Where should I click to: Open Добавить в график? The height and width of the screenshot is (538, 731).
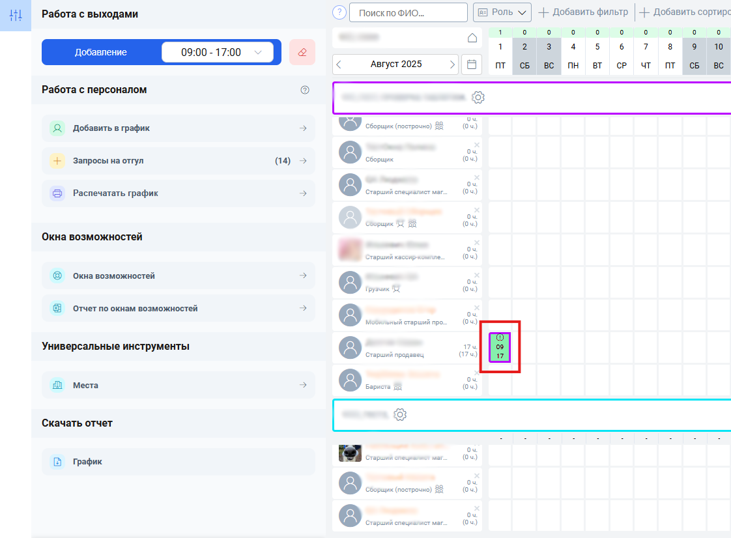pyautogui.click(x=178, y=128)
